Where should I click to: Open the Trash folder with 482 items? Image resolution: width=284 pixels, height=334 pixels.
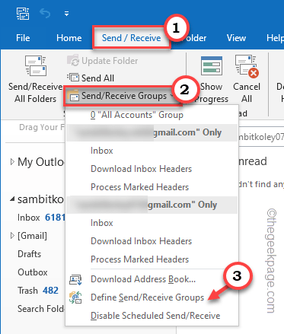[x=38, y=291]
